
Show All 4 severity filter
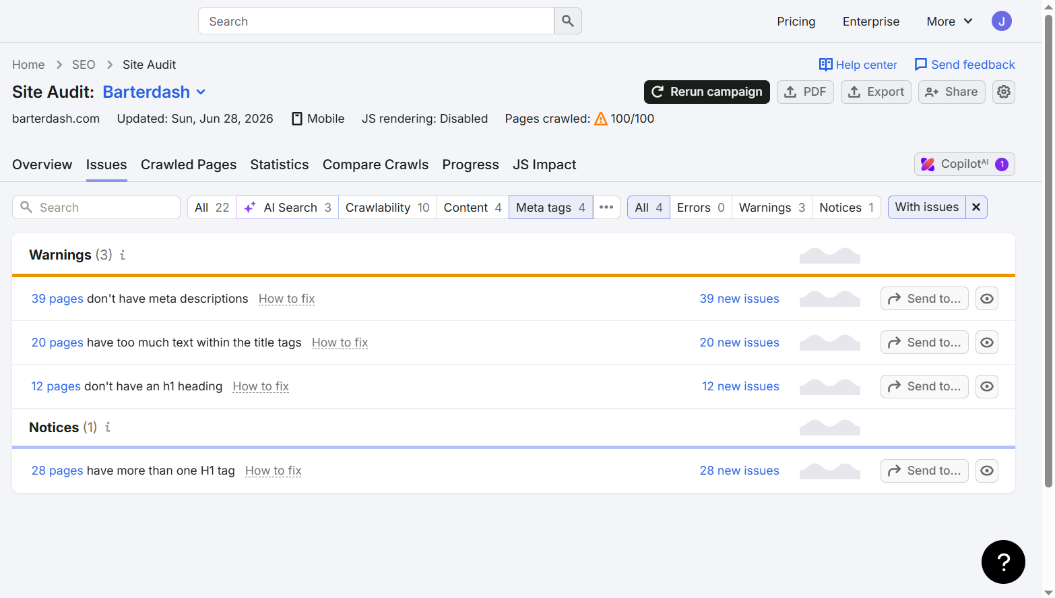[649, 207]
